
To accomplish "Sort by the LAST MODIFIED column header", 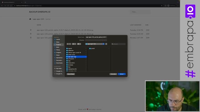I will coord(136,25).
